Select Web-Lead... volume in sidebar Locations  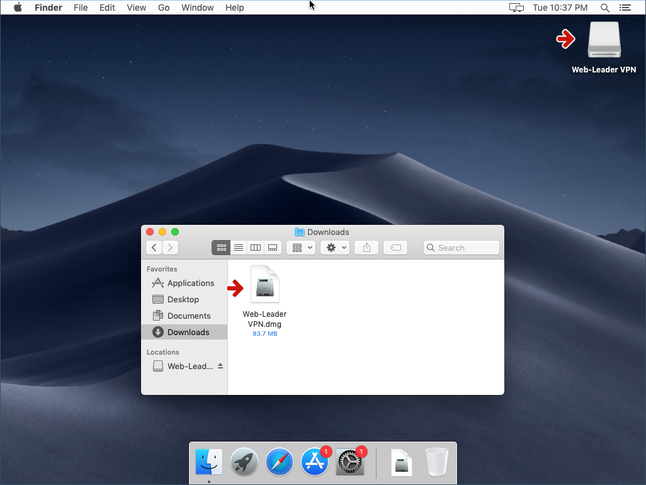(x=183, y=367)
